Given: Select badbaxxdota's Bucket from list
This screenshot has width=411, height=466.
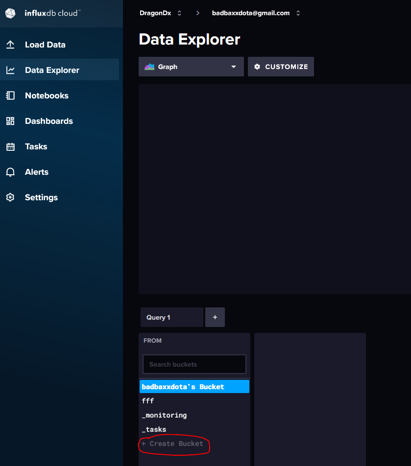Looking at the screenshot, I should click(x=194, y=386).
